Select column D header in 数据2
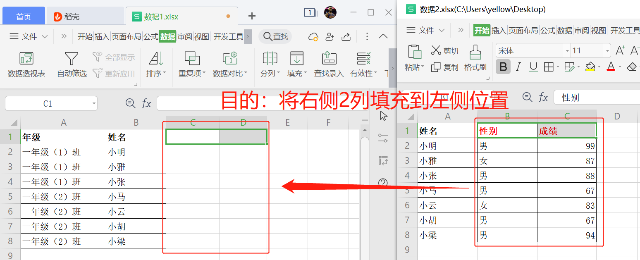 [617, 117]
